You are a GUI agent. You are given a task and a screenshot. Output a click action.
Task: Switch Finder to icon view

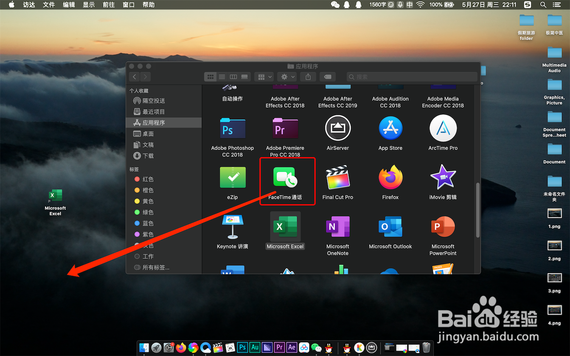(x=211, y=77)
